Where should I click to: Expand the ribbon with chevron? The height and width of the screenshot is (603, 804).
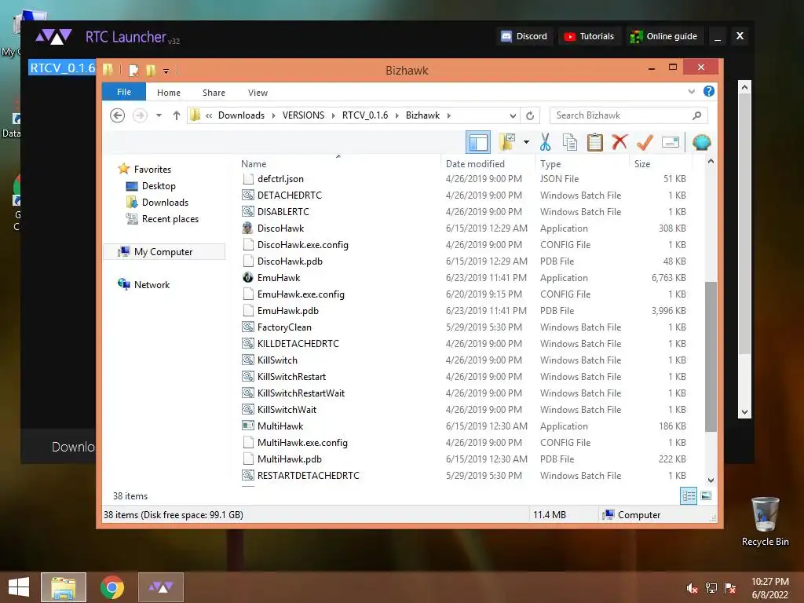click(691, 91)
